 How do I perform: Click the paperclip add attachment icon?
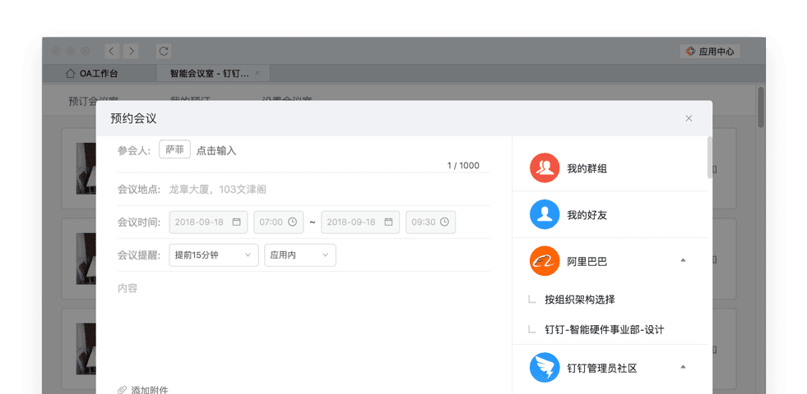123,390
